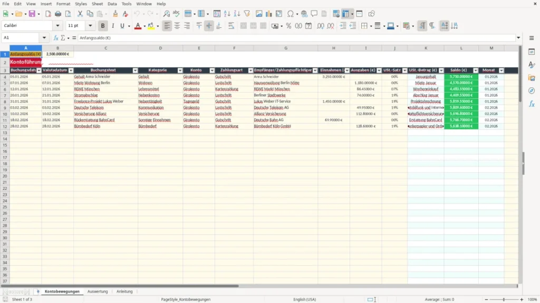540x303 pixels.
Task: Toggle wrap text
Action: (x=231, y=26)
